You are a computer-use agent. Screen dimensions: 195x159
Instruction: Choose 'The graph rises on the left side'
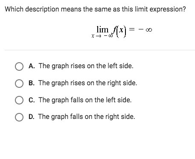pos(86,66)
